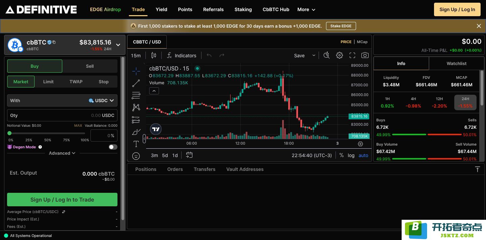This screenshot has width=486, height=240.
Task: Collapse the bottom positions panel
Action: click(x=478, y=169)
